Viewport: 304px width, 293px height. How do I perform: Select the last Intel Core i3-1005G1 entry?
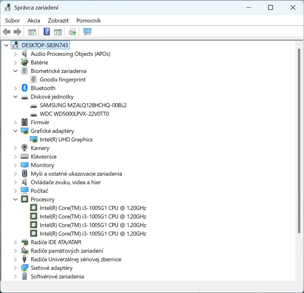(x=93, y=233)
